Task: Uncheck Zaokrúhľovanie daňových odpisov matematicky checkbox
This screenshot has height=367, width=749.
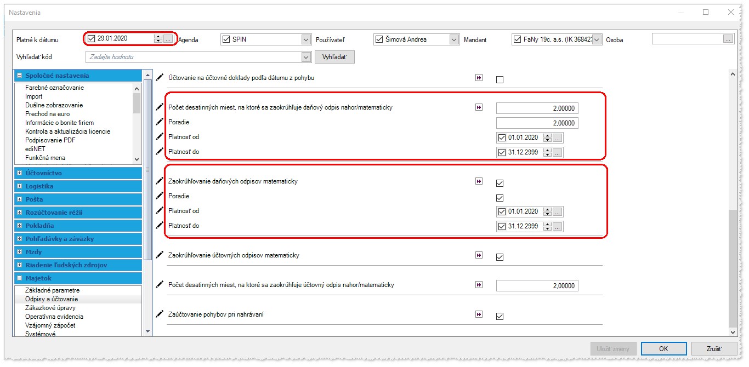Action: [500, 183]
